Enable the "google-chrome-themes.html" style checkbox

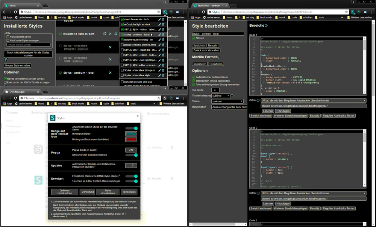[122, 44]
